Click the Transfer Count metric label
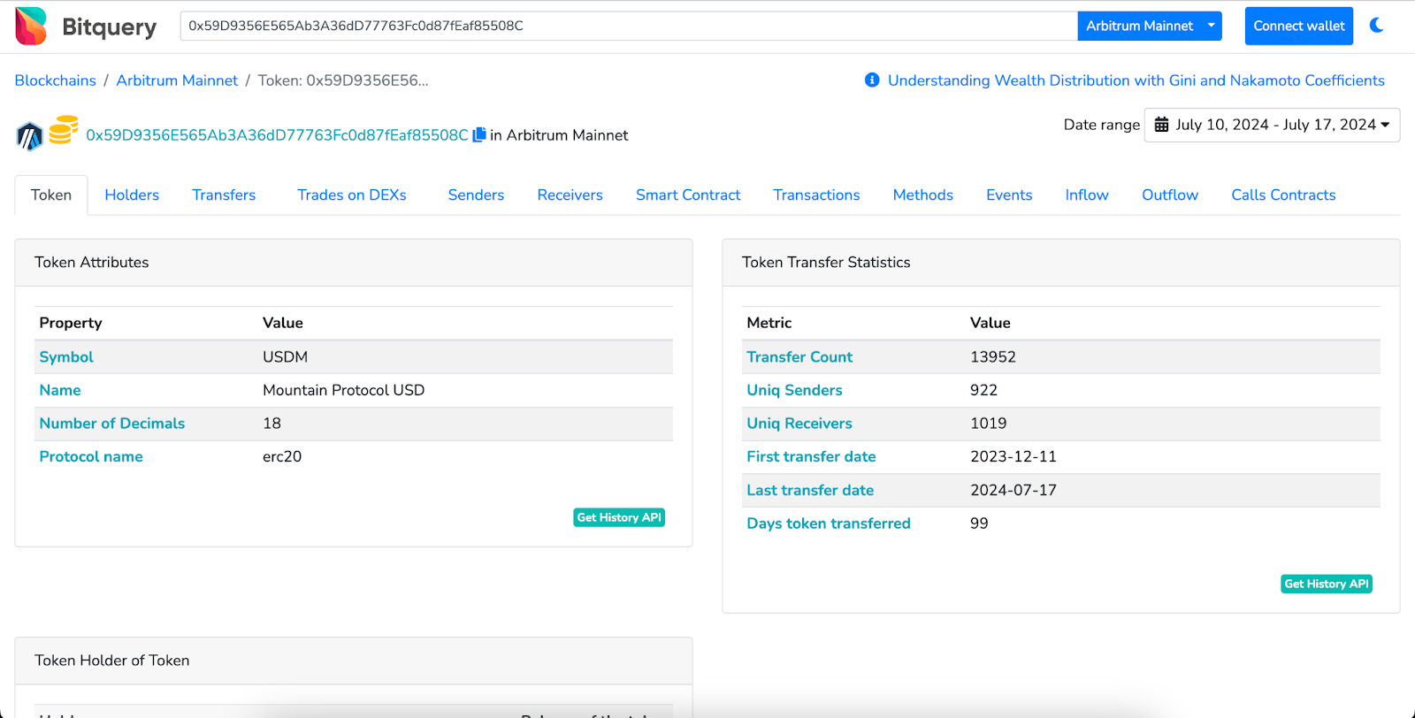Image resolution: width=1415 pixels, height=718 pixels. tap(799, 357)
